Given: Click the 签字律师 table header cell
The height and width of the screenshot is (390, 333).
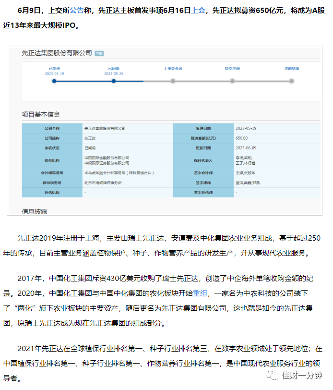Looking at the screenshot, I should [x=203, y=183].
